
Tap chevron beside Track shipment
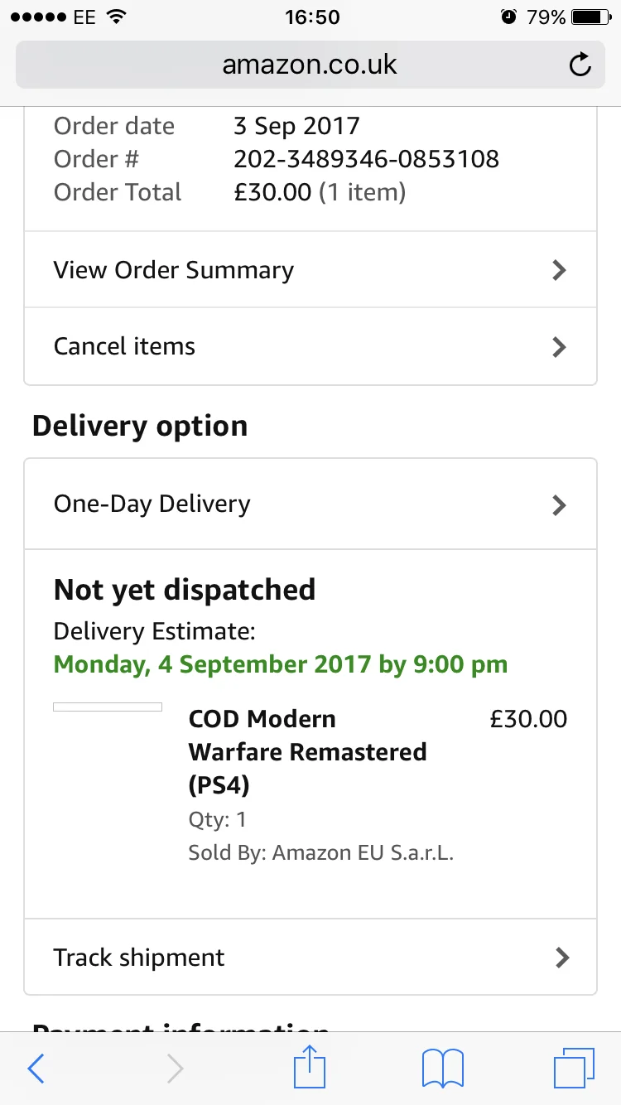[562, 958]
